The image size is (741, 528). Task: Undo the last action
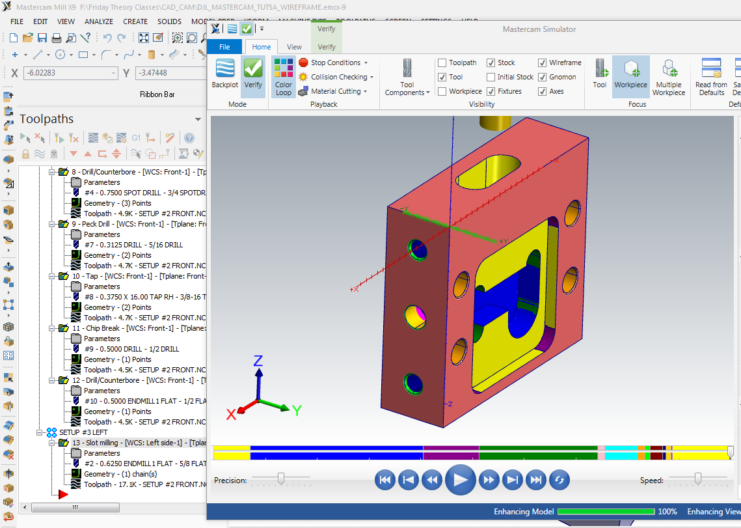click(x=107, y=38)
